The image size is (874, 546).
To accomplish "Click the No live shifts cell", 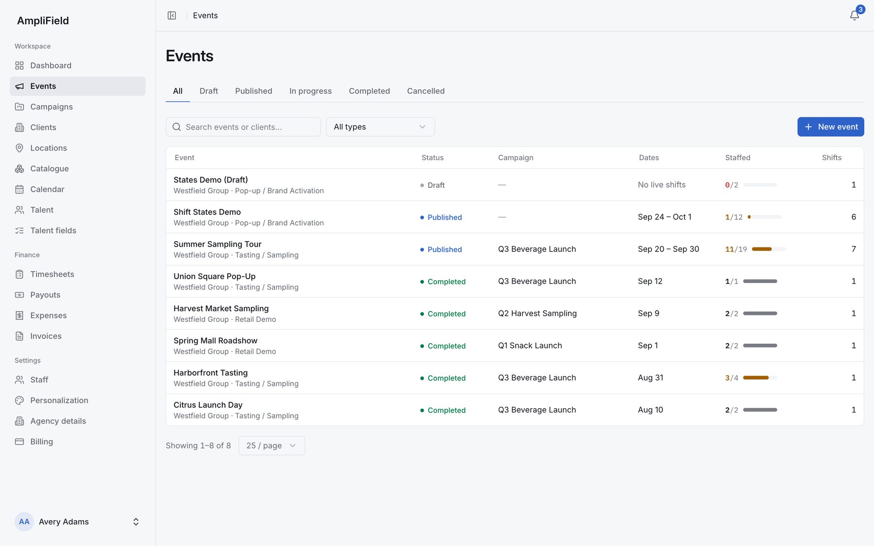I will pyautogui.click(x=662, y=185).
